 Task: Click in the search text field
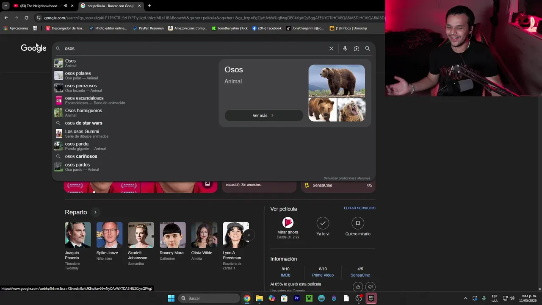point(195,49)
